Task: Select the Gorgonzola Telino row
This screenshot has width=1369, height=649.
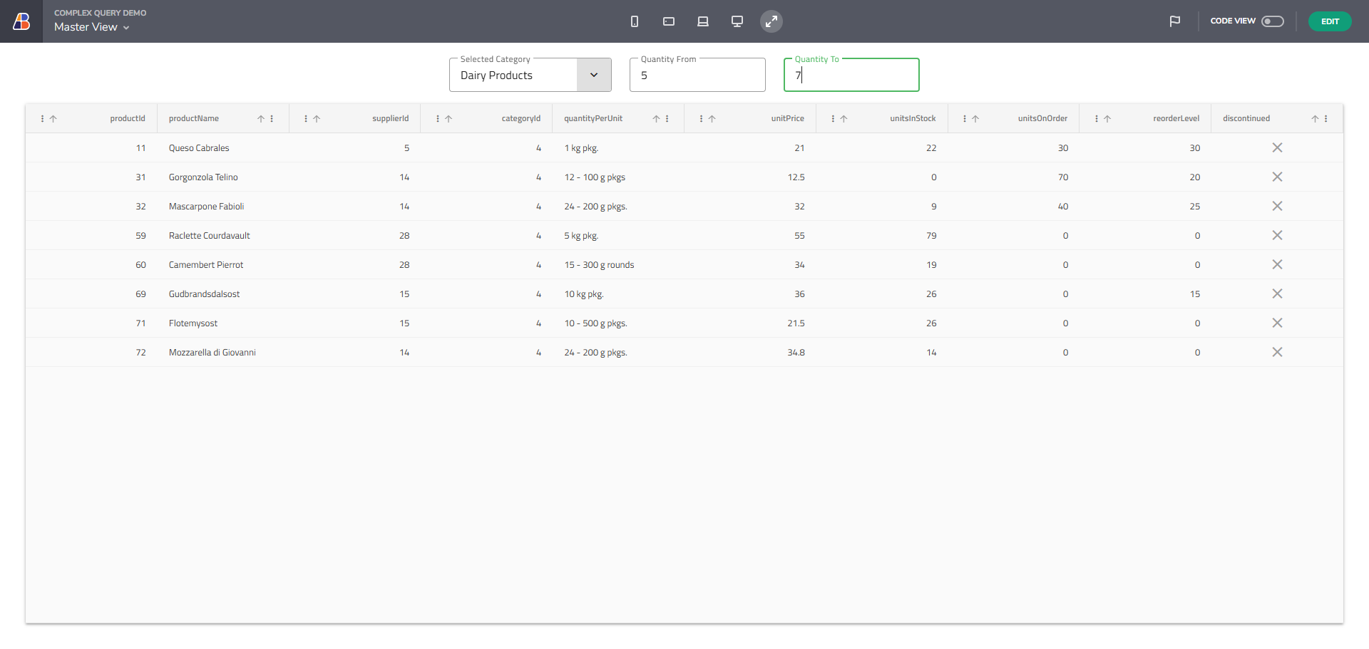Action: pyautogui.click(x=203, y=177)
